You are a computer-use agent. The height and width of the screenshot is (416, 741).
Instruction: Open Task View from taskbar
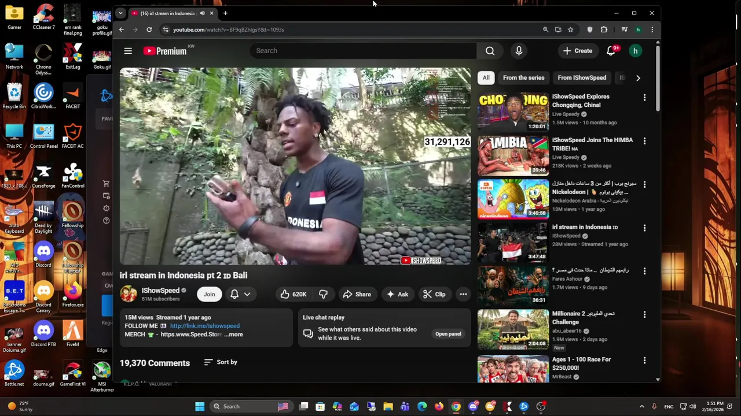coord(303,406)
